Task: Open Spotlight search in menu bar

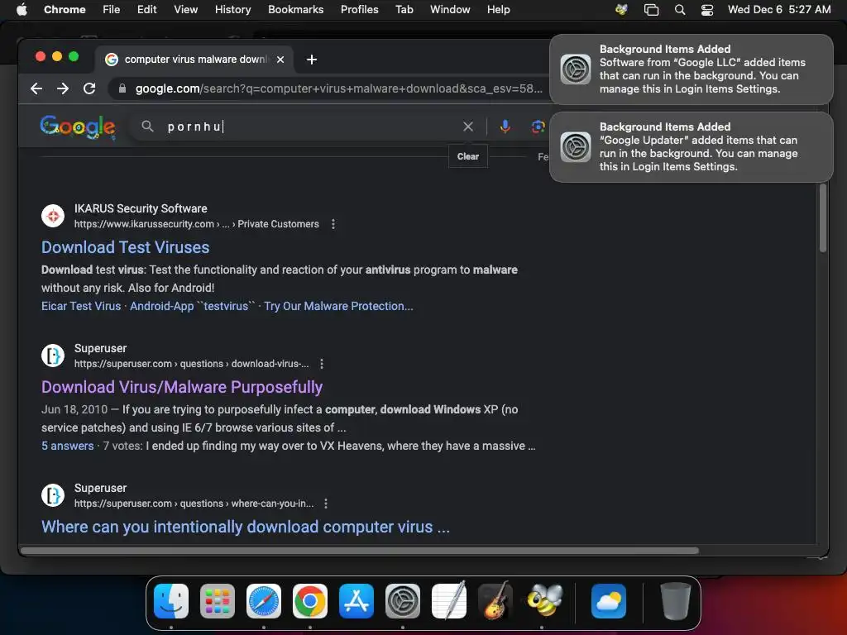Action: coord(680,9)
